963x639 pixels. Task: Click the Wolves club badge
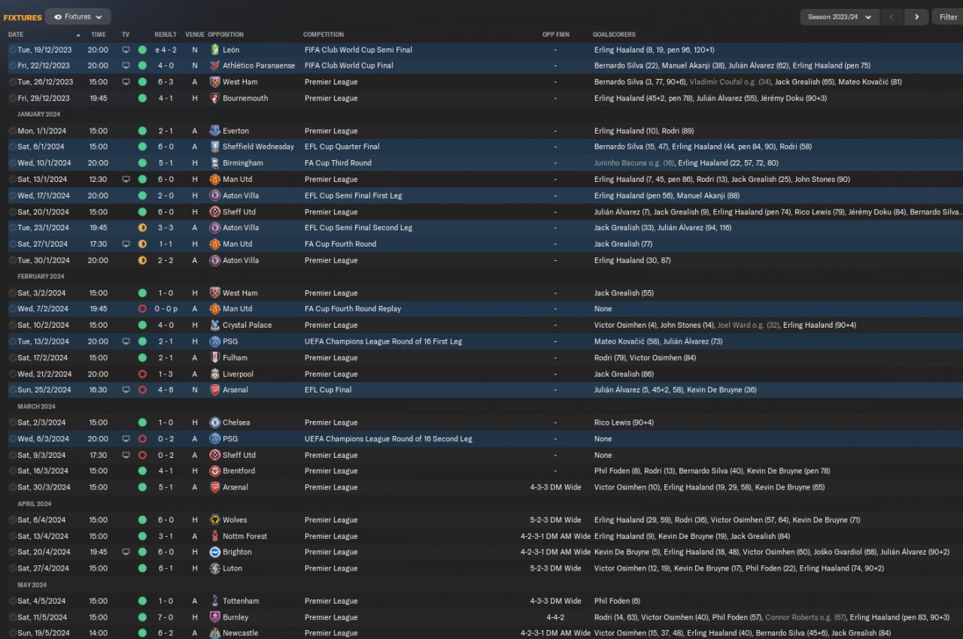coord(214,520)
